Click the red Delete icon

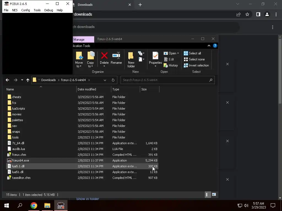tap(104, 55)
